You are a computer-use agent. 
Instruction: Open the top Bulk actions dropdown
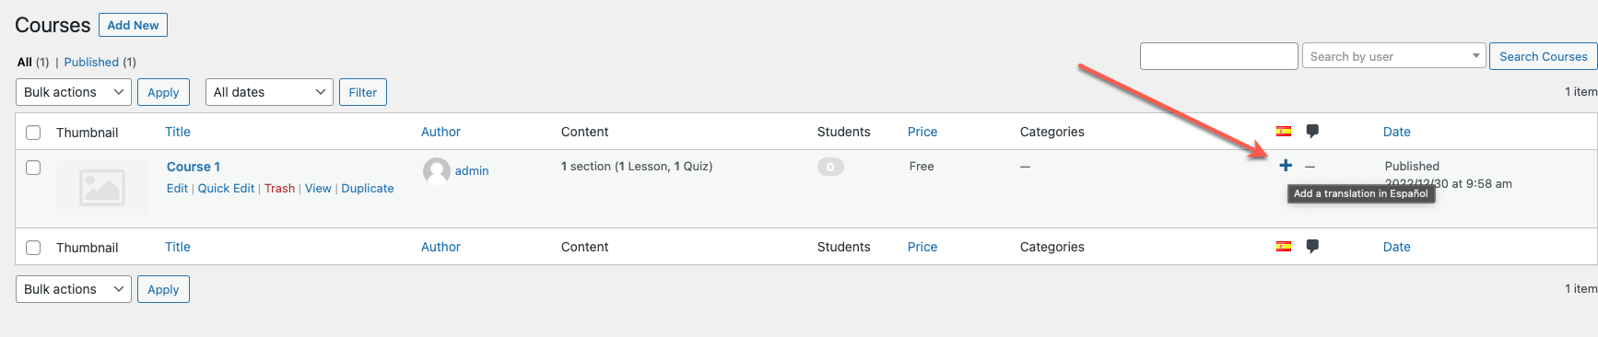74,92
